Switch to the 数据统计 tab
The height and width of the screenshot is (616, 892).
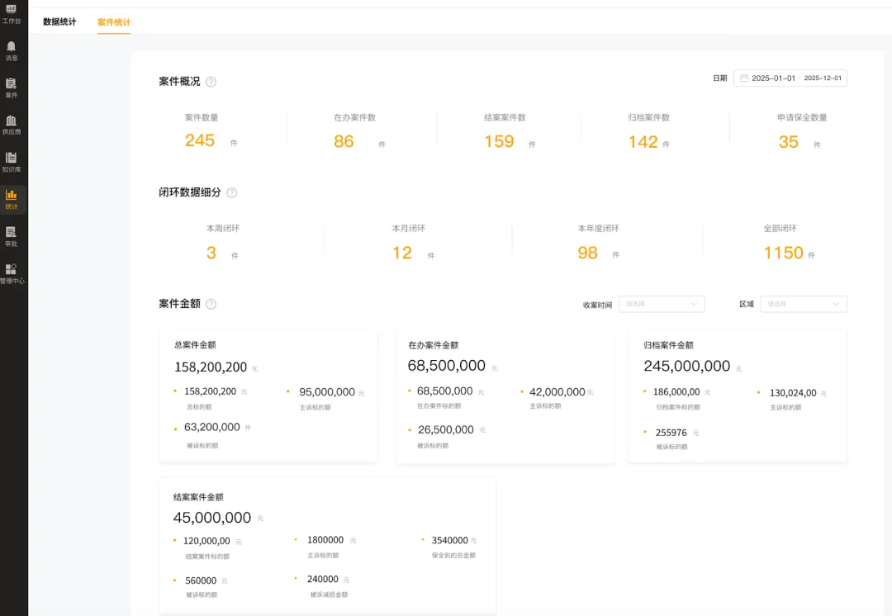click(x=59, y=22)
